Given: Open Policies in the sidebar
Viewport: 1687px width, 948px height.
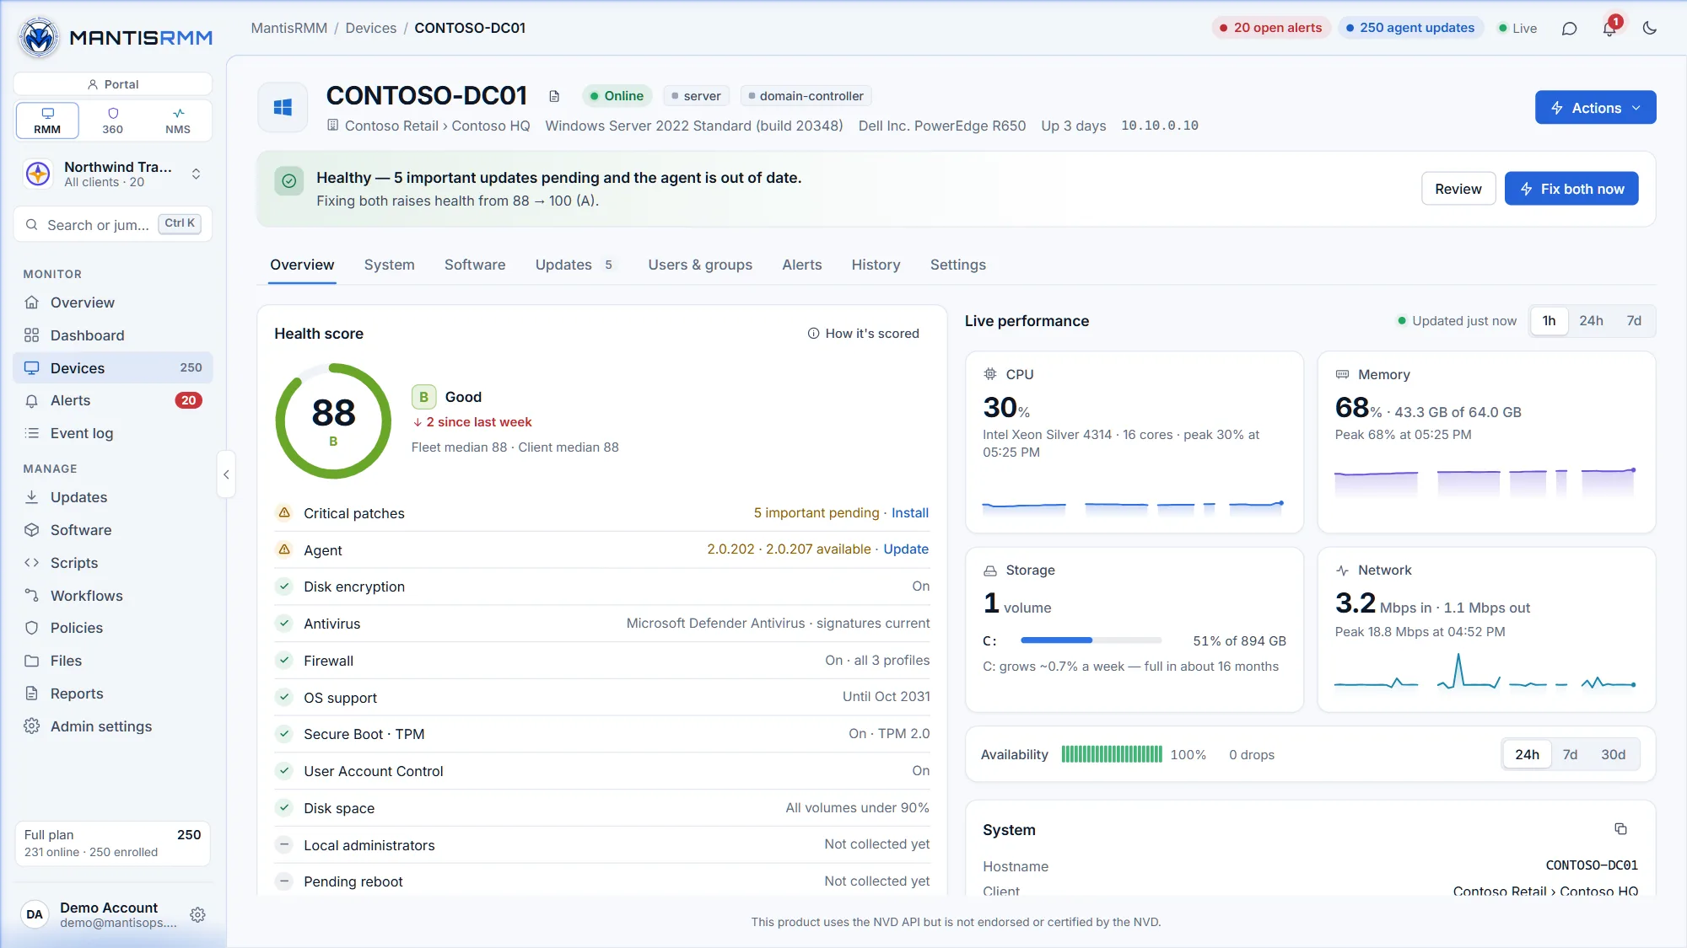Looking at the screenshot, I should pyautogui.click(x=113, y=628).
